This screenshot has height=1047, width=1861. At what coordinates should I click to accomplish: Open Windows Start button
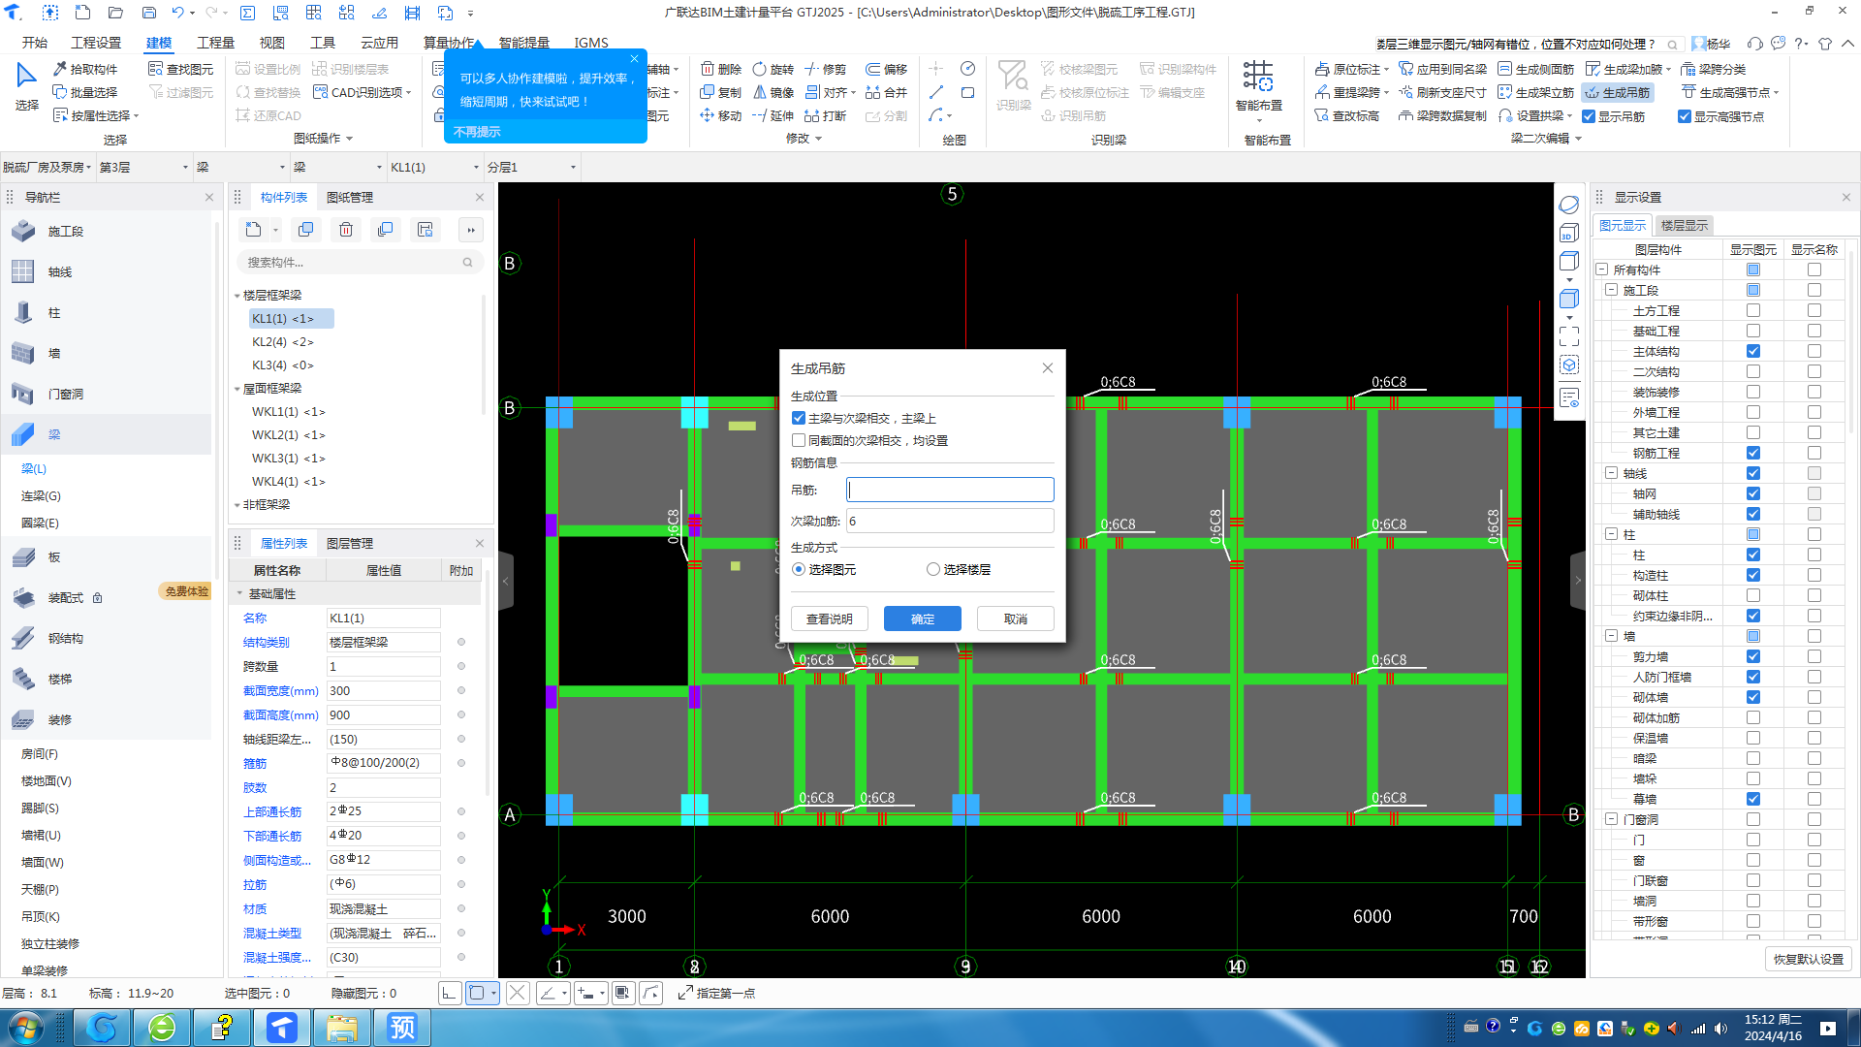click(25, 1028)
